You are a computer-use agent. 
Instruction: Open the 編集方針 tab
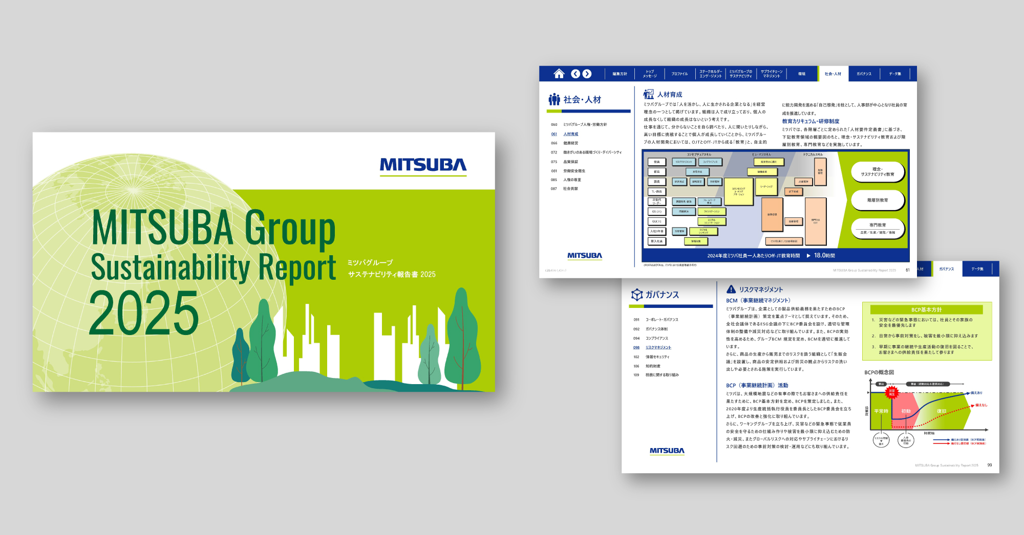tap(620, 74)
